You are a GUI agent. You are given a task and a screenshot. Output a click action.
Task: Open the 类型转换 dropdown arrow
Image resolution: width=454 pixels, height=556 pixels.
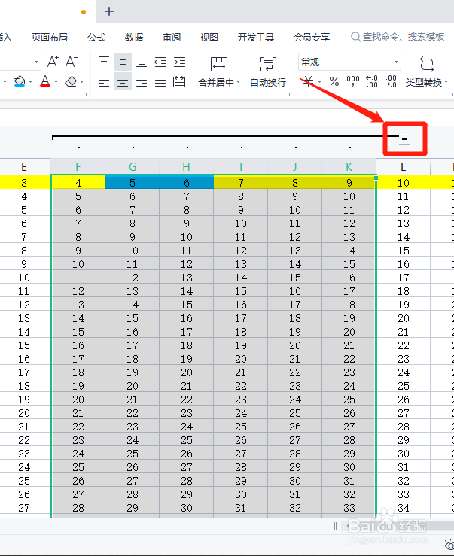coord(446,82)
